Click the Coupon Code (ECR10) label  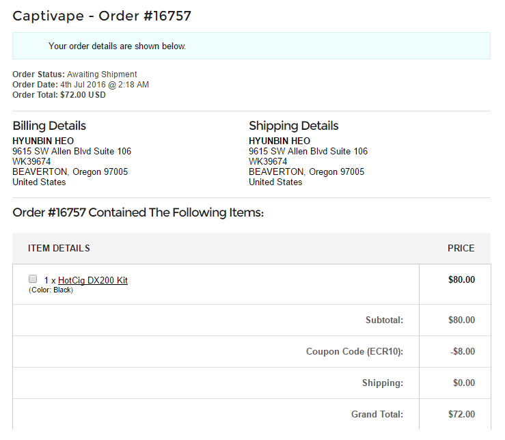coord(355,351)
